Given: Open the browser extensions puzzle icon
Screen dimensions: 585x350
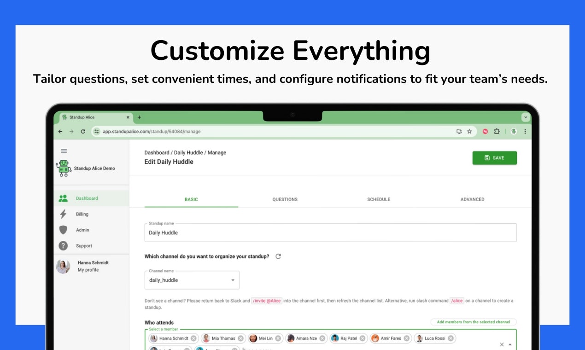Looking at the screenshot, I should pyautogui.click(x=497, y=131).
